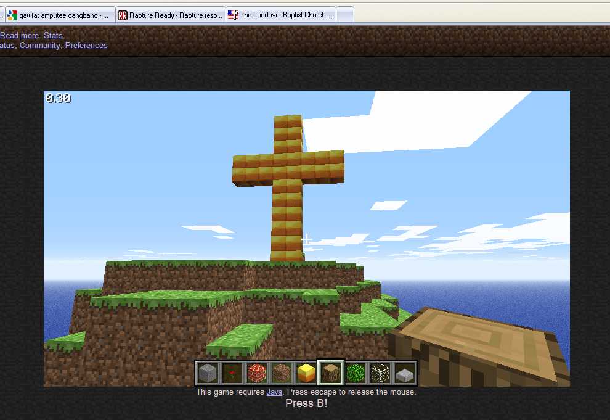Select the green leaves block
Screen dimensions: 610x420
pyautogui.click(x=356, y=373)
